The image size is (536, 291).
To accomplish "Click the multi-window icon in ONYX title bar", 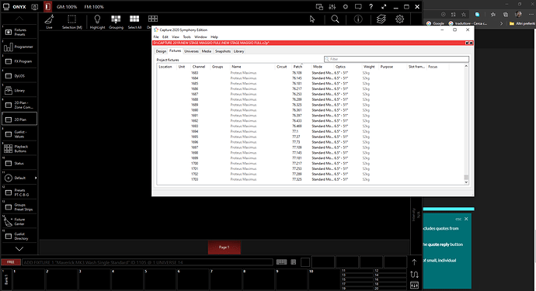I will [319, 6].
